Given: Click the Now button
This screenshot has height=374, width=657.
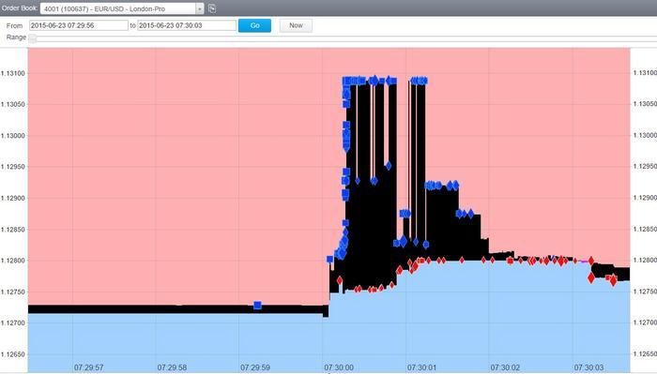Looking at the screenshot, I should (296, 25).
